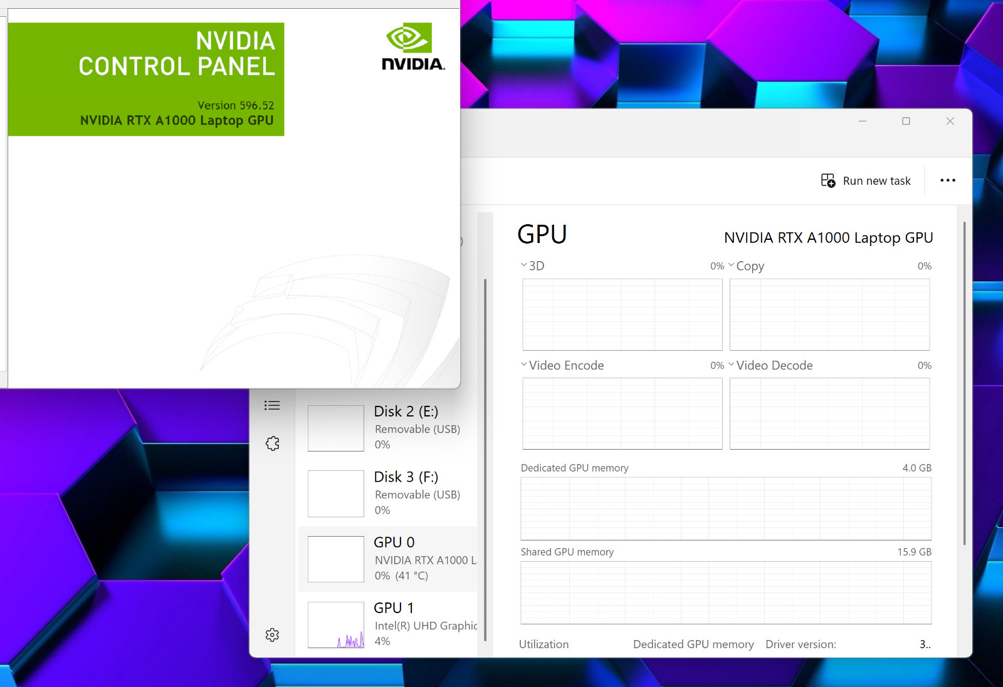Click the Run new task icon
This screenshot has width=1003, height=687.
(x=828, y=181)
